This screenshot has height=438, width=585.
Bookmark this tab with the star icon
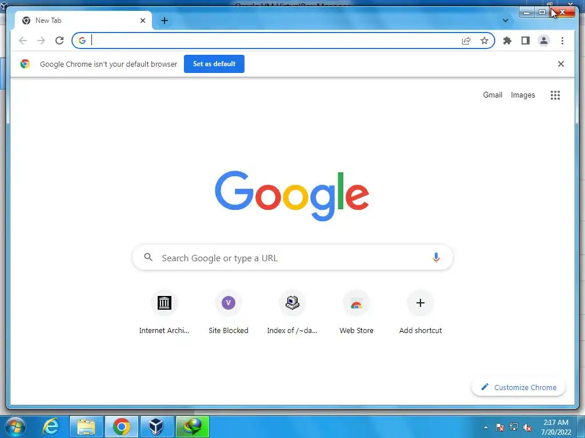click(x=484, y=40)
